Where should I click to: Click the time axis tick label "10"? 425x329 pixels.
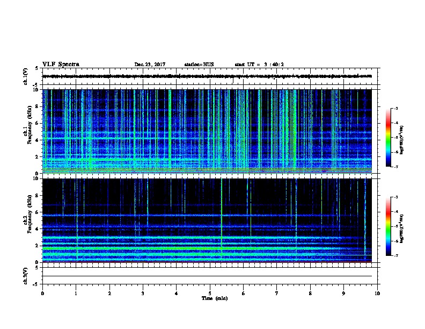[377, 294]
